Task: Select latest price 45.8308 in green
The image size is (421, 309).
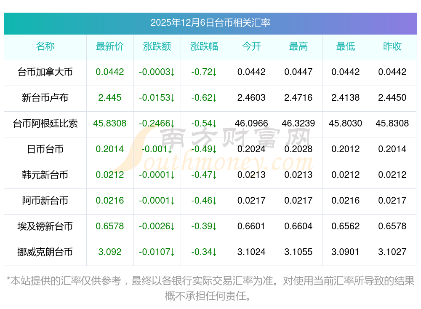Action: pos(110,124)
